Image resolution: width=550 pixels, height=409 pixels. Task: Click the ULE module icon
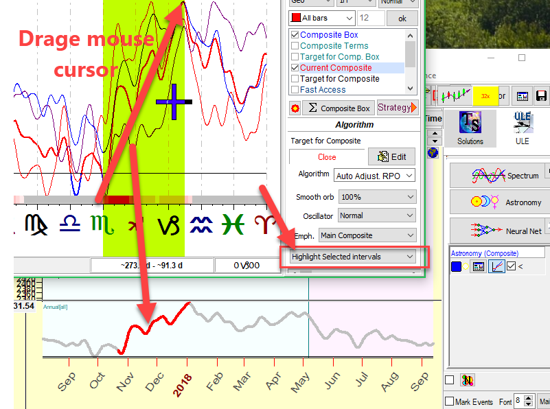coord(522,128)
